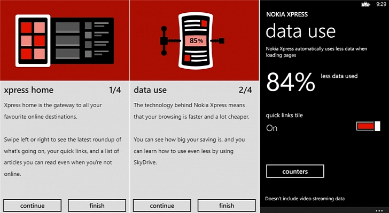Tap "Doesn't include video streaming data" note
The image size is (389, 213).
tap(305, 199)
